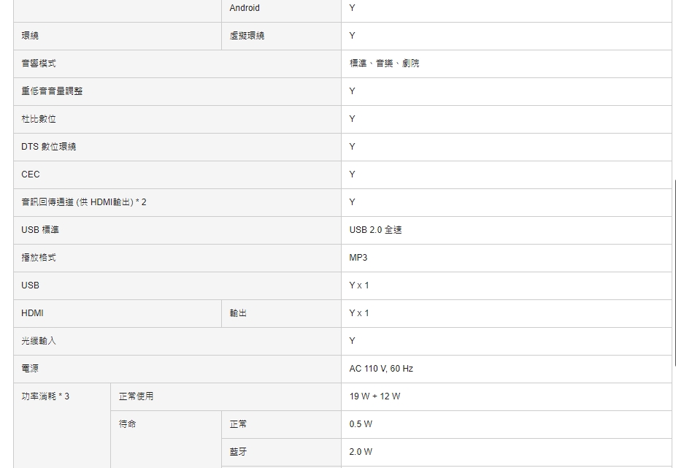This screenshot has width=676, height=468.
Task: Click the USB 2.0 全速 value
Action: click(x=375, y=230)
